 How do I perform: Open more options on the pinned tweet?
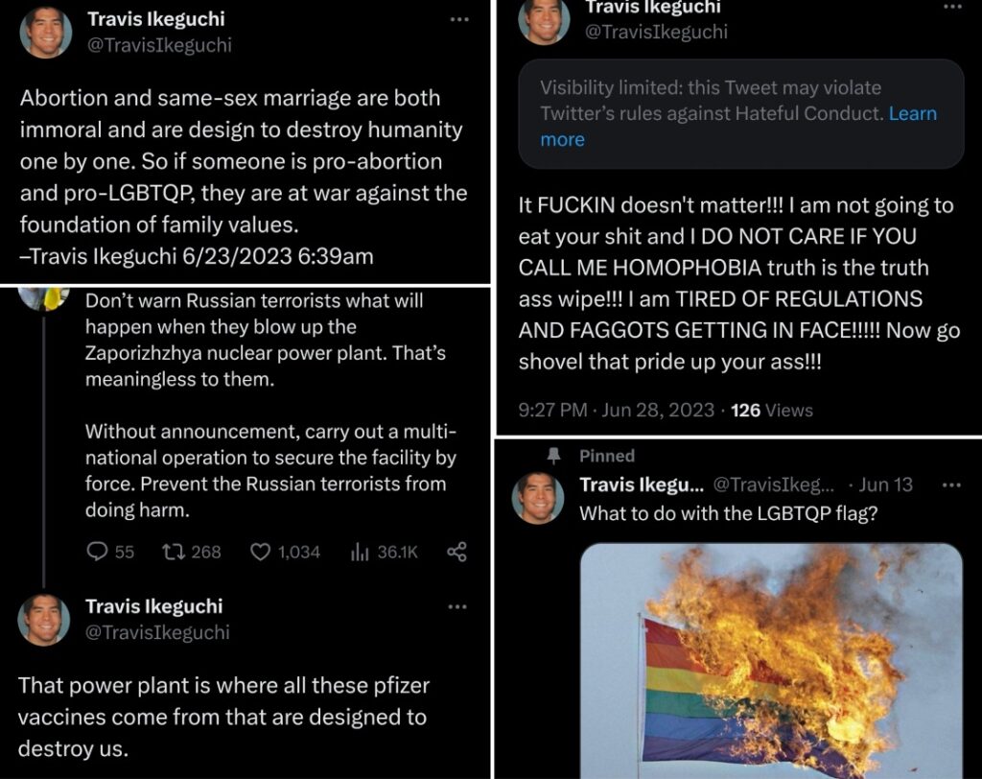click(951, 485)
